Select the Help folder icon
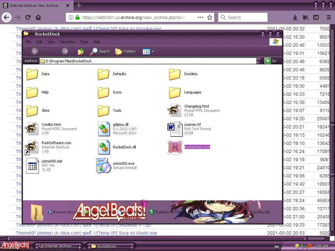Image resolution: width=335 pixels, height=251 pixels. [x=32, y=92]
